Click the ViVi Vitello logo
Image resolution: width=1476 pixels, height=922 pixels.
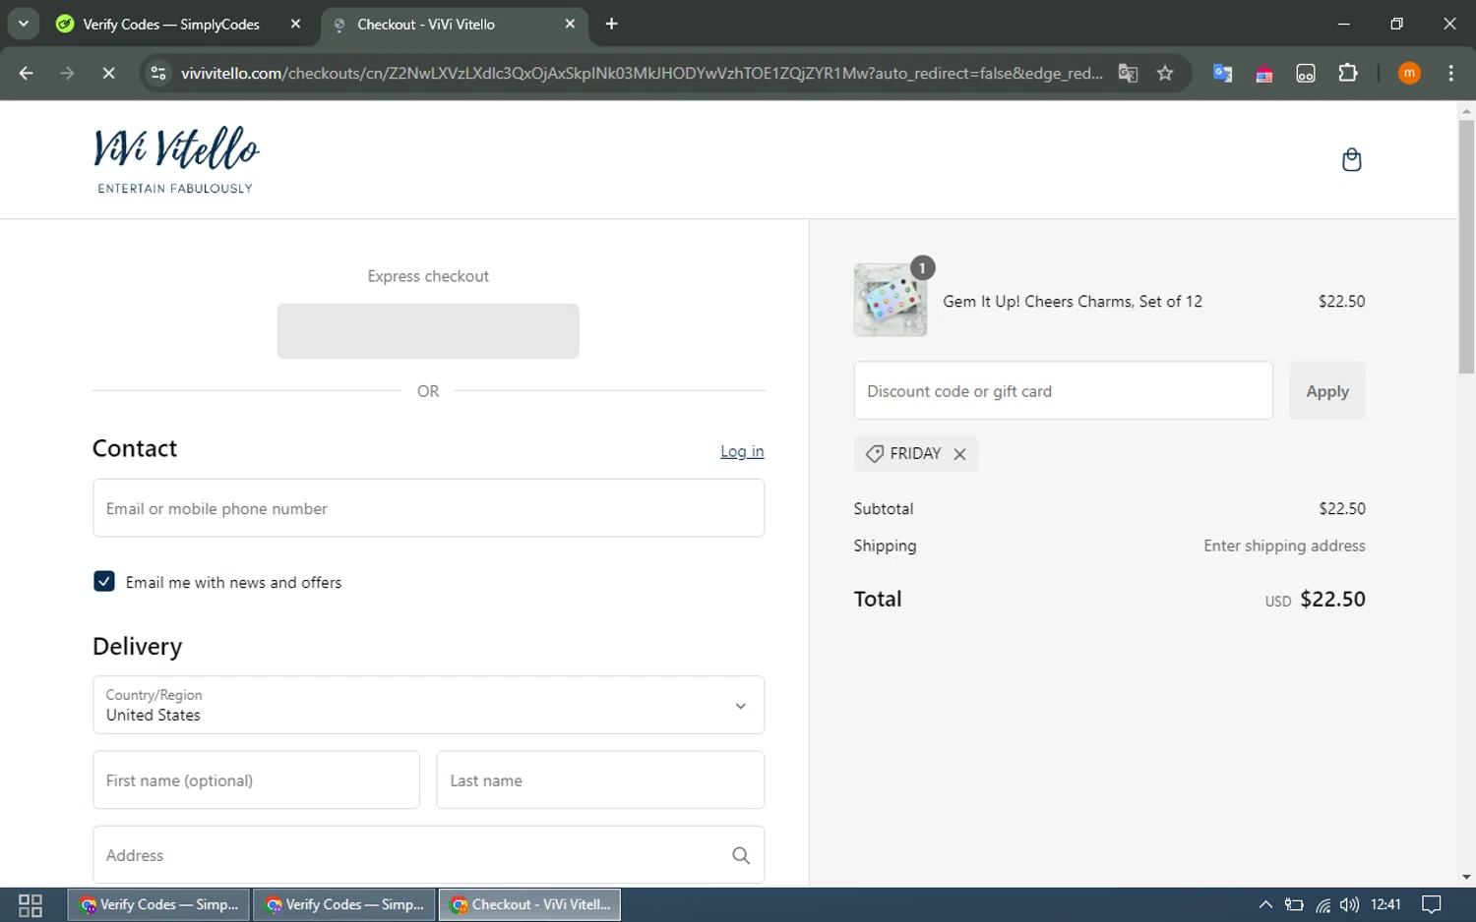point(176,159)
